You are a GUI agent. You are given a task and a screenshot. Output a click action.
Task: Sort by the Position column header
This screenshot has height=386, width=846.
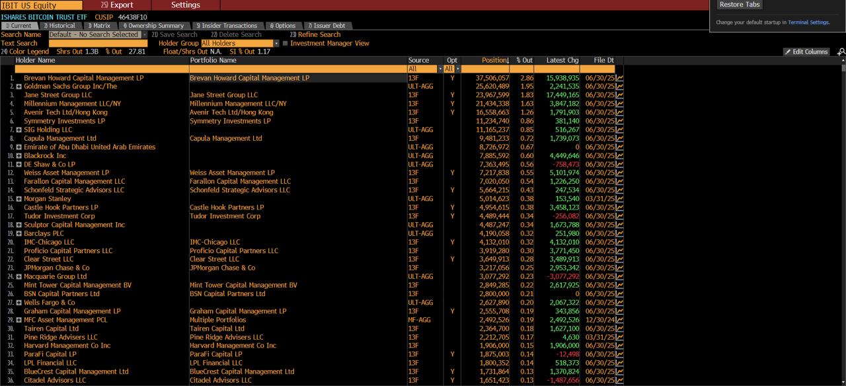click(x=495, y=60)
